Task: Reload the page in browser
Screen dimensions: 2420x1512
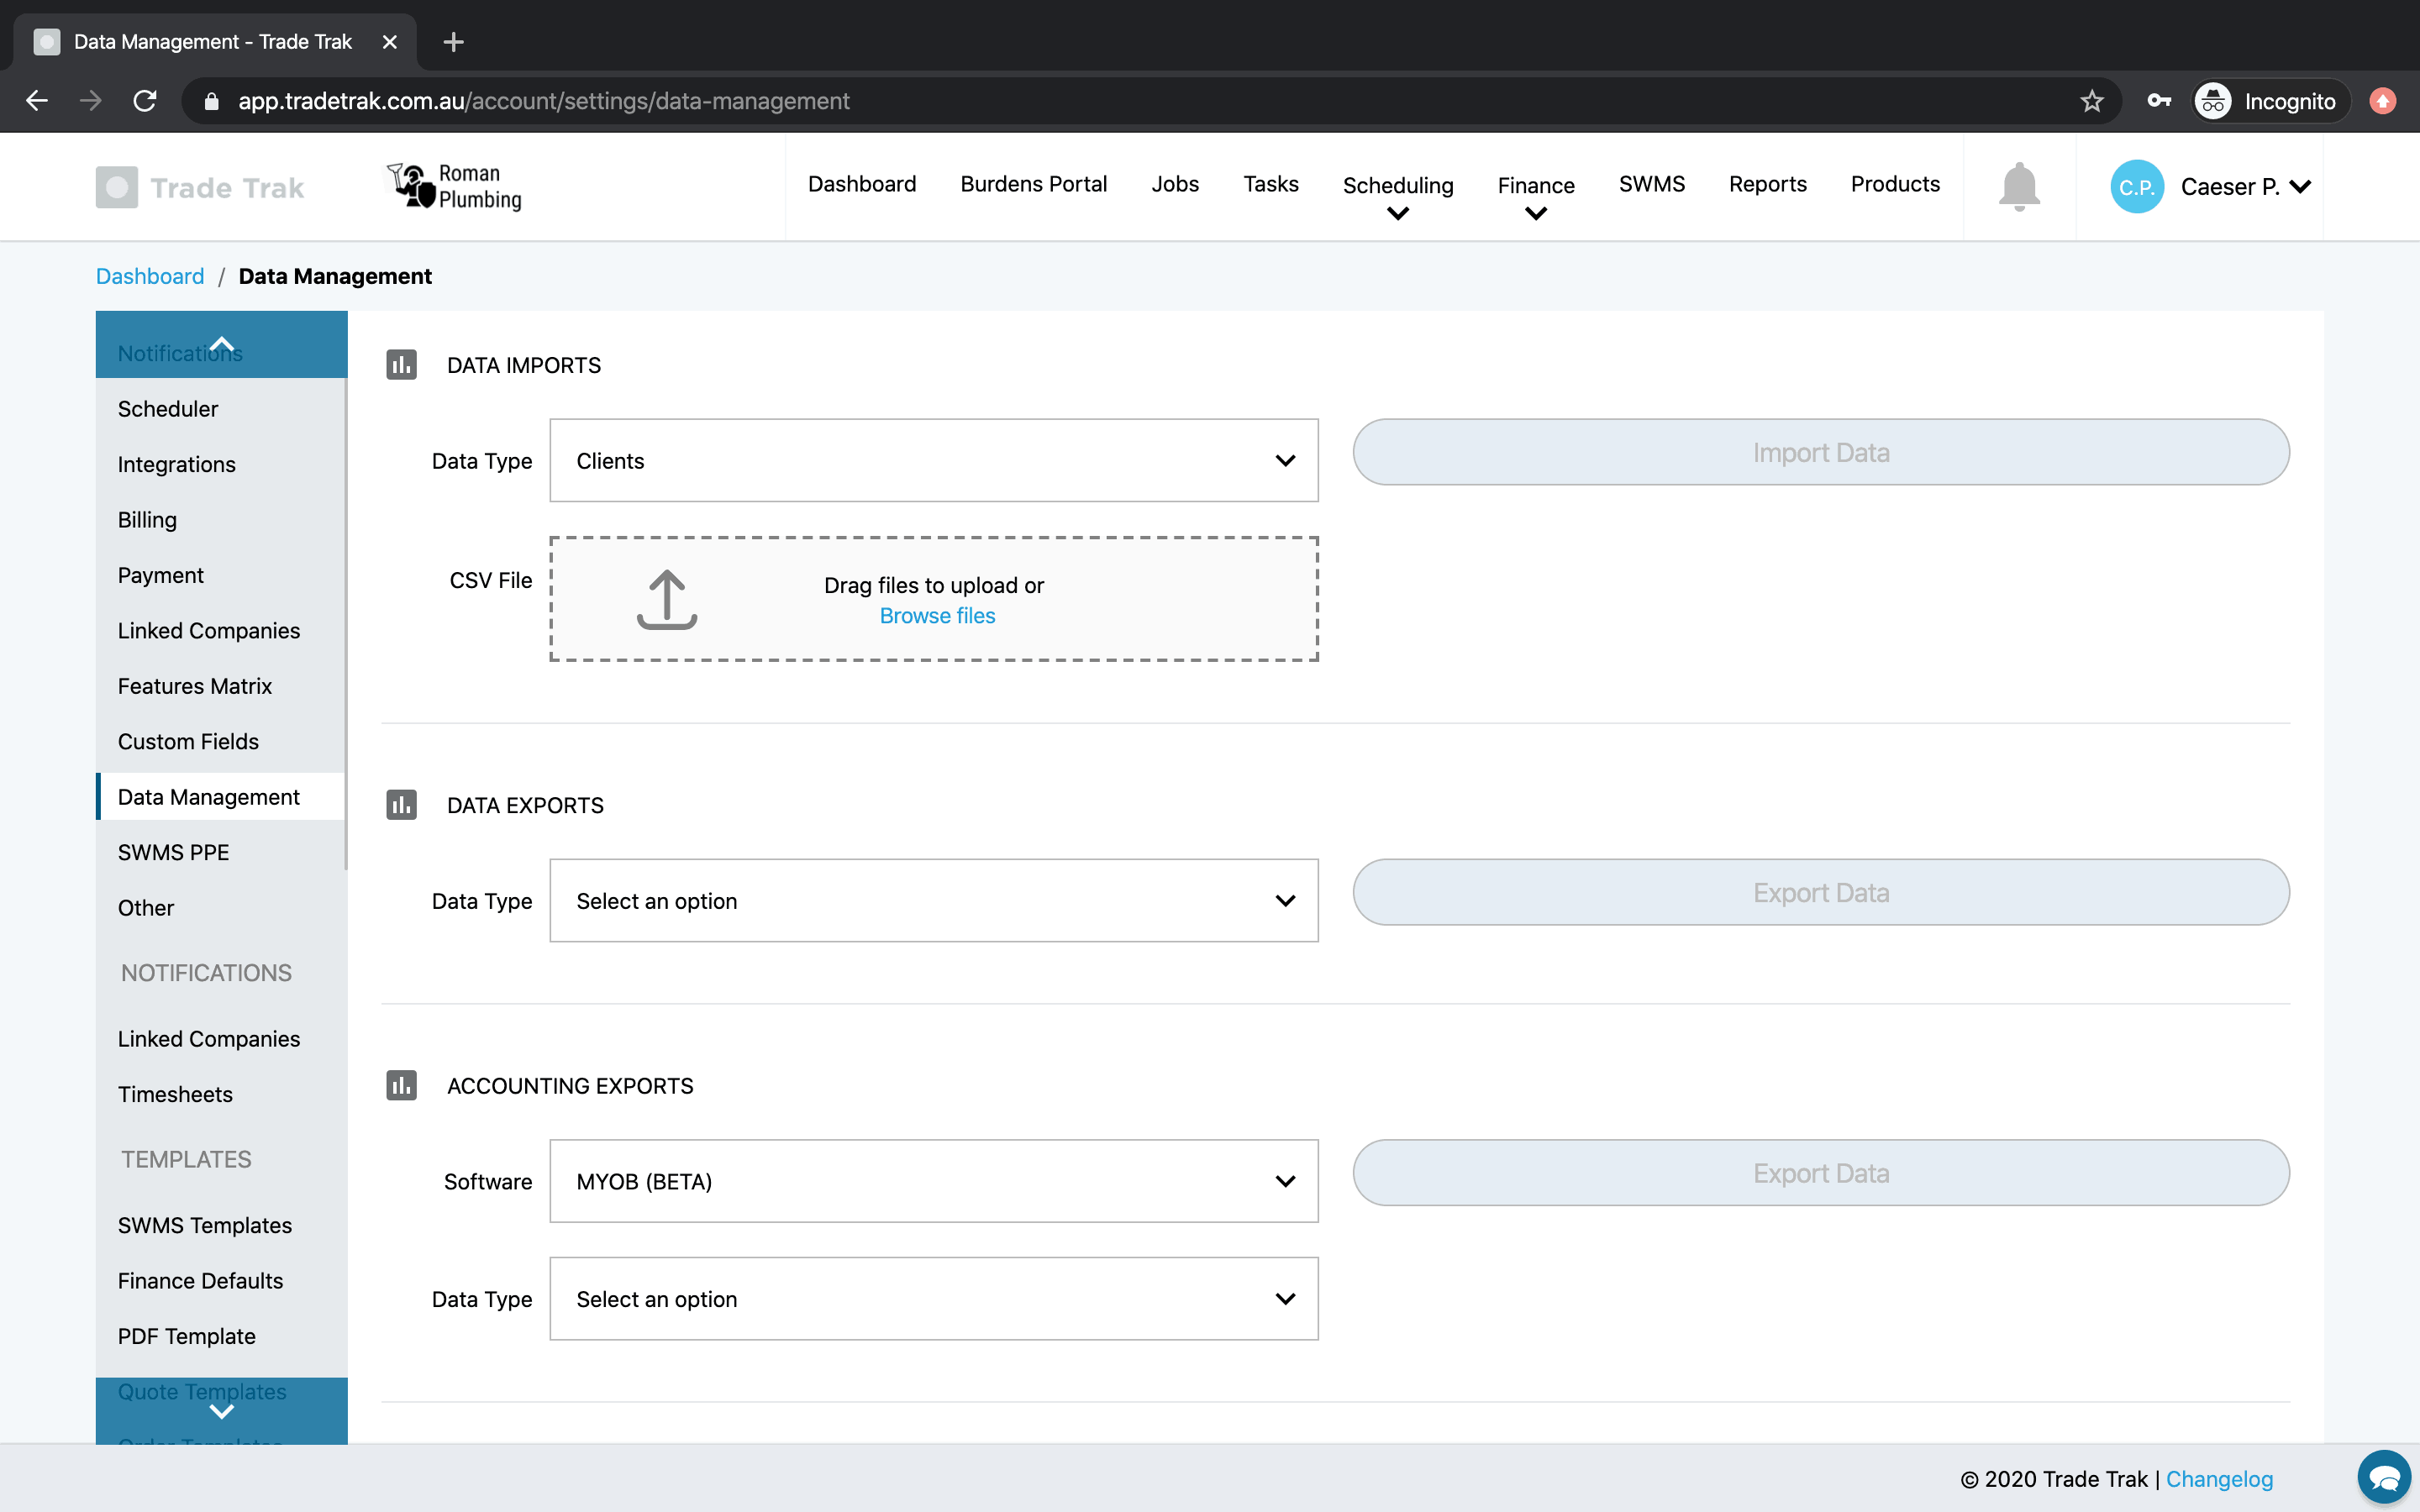Action: tap(145, 101)
